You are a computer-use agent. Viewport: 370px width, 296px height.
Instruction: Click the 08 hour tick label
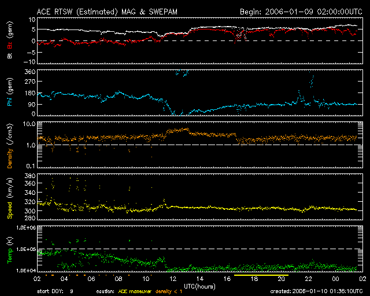(117, 279)
